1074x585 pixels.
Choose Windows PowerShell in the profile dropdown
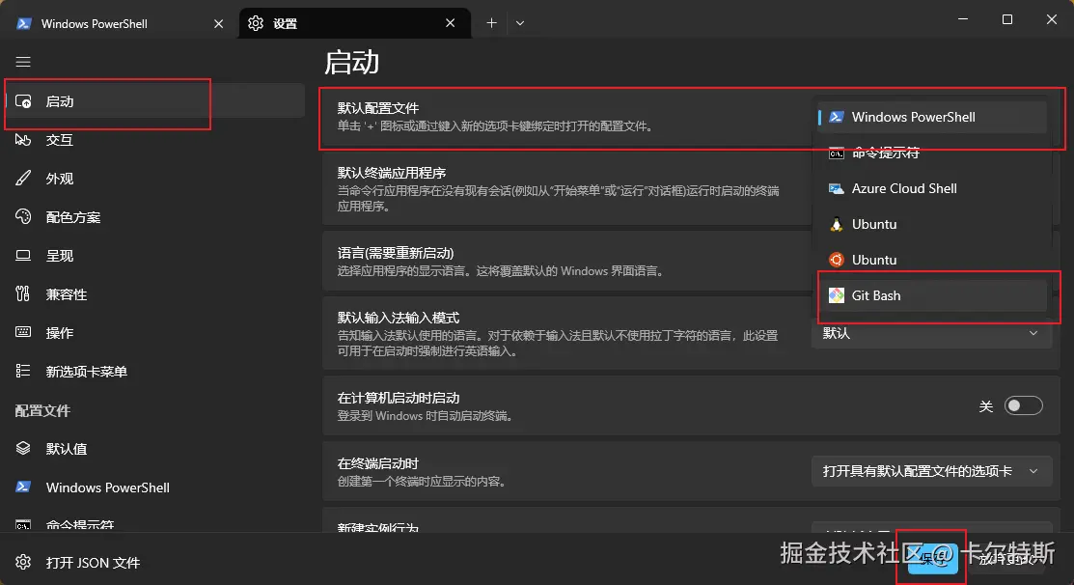click(x=932, y=117)
